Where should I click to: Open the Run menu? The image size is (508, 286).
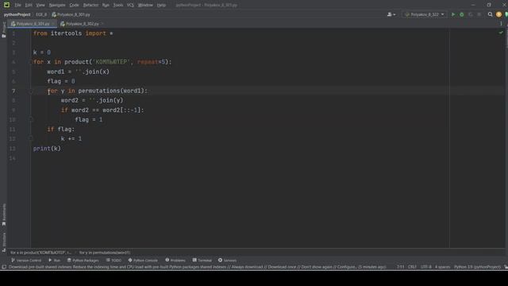[106, 5]
